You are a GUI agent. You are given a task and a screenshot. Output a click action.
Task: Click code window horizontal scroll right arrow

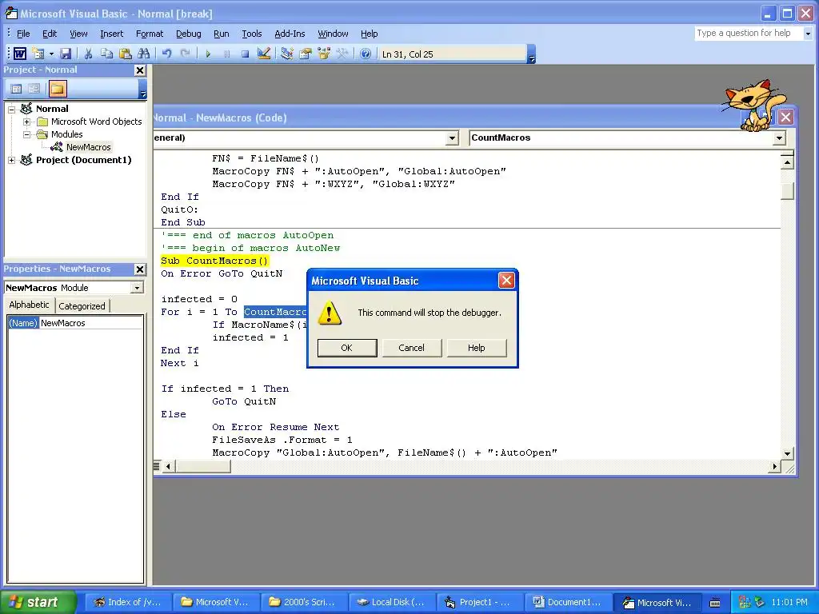(x=774, y=466)
